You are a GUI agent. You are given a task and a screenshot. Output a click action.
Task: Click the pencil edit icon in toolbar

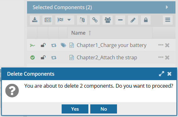tap(133, 20)
